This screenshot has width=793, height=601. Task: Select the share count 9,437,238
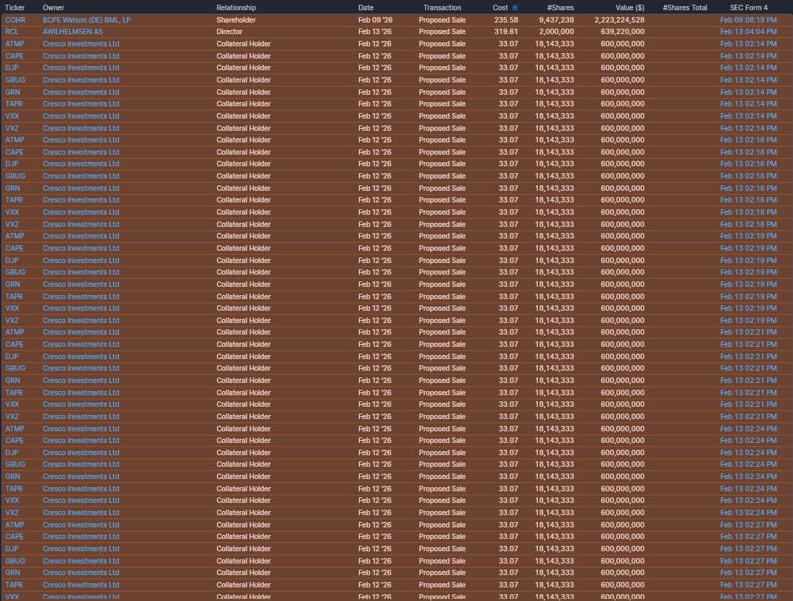tap(556, 20)
